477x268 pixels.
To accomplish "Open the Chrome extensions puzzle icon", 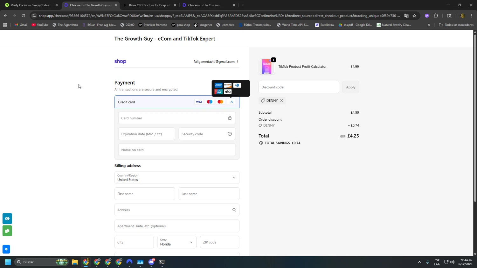I will 436,16.
